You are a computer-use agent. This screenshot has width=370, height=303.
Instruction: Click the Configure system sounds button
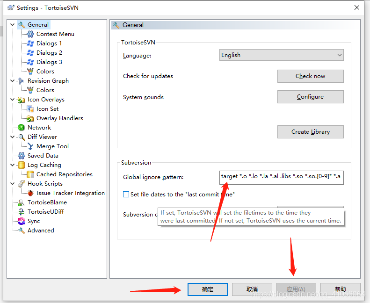310,97
